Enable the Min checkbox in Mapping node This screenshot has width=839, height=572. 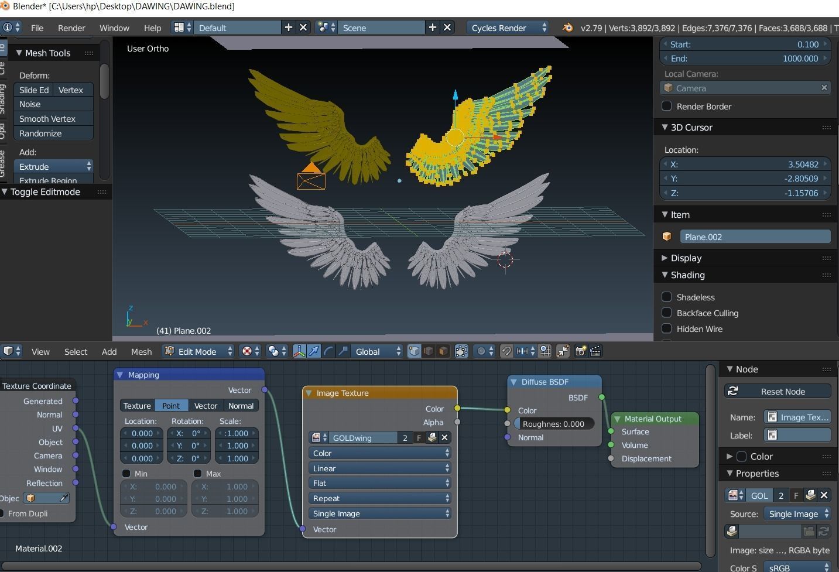point(126,473)
